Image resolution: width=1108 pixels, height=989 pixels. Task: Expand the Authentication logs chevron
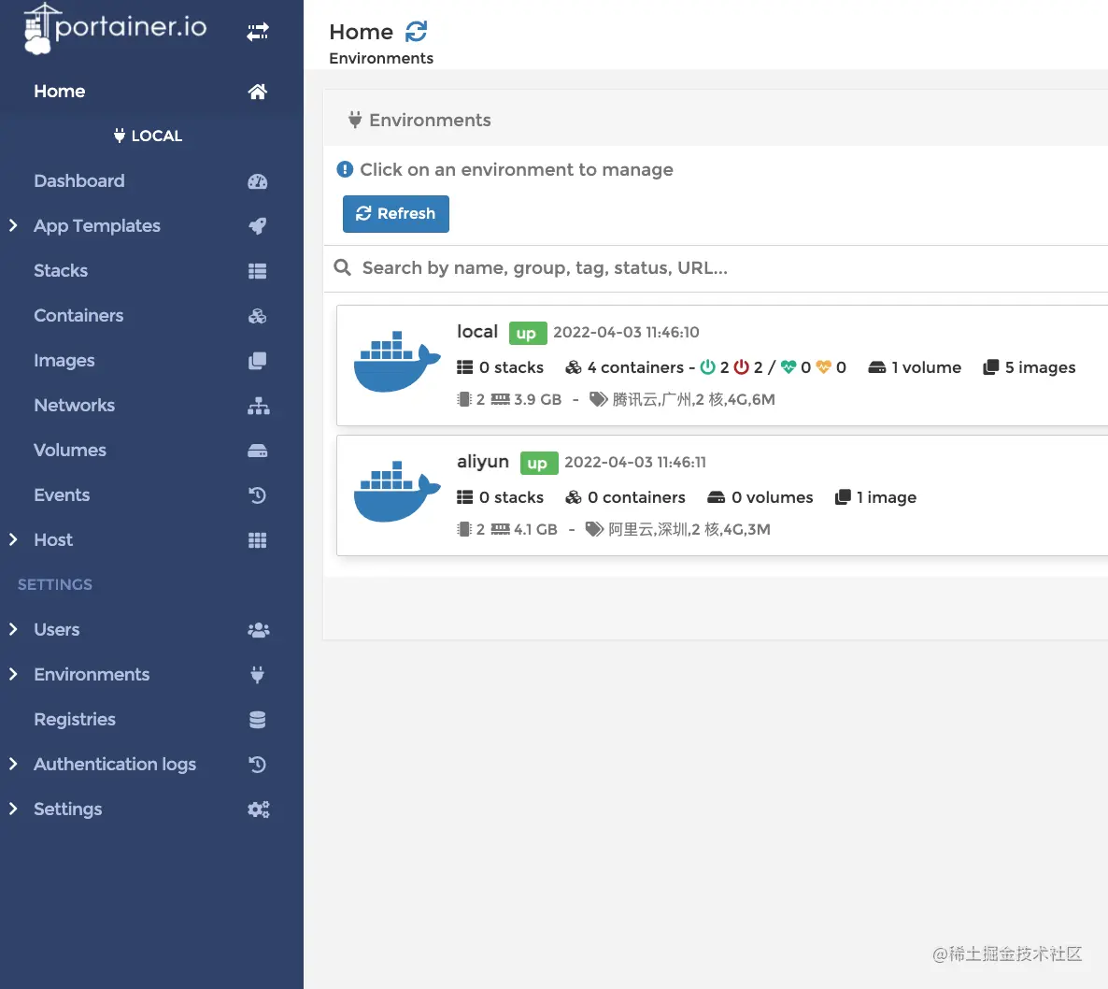pos(13,764)
